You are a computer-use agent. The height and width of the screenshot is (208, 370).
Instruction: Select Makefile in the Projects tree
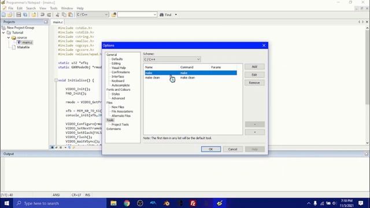tap(23, 47)
